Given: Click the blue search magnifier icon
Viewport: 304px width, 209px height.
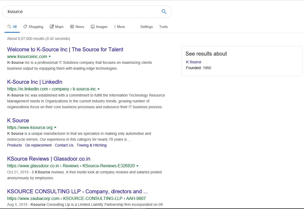Looking at the screenshot, I should (164, 12).
